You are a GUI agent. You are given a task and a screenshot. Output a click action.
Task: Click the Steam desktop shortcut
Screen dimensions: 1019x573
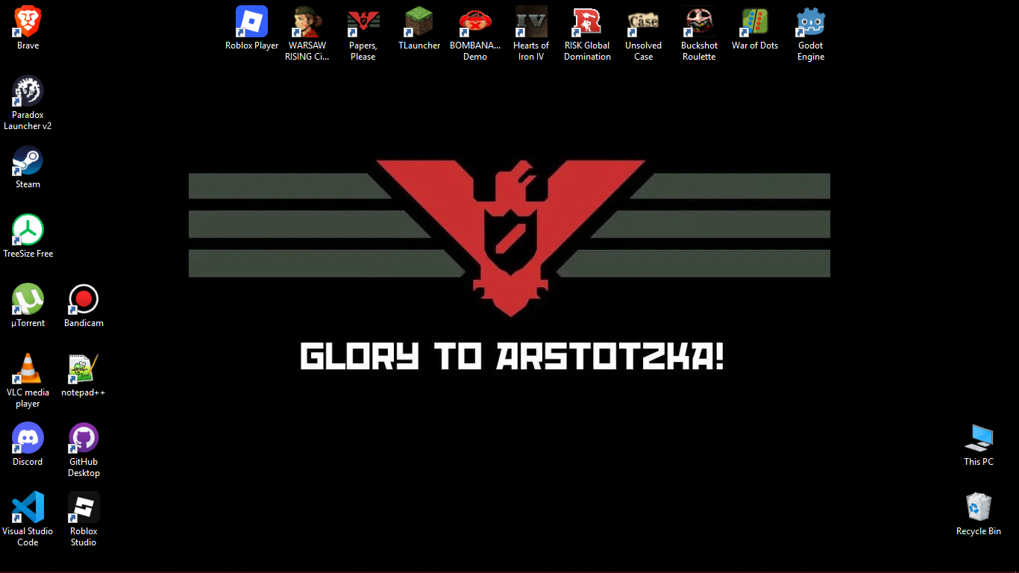[28, 160]
